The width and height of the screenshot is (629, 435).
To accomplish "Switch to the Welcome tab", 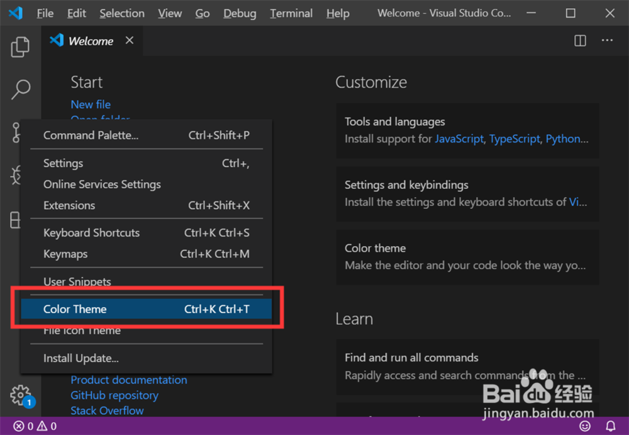I will pyautogui.click(x=90, y=40).
